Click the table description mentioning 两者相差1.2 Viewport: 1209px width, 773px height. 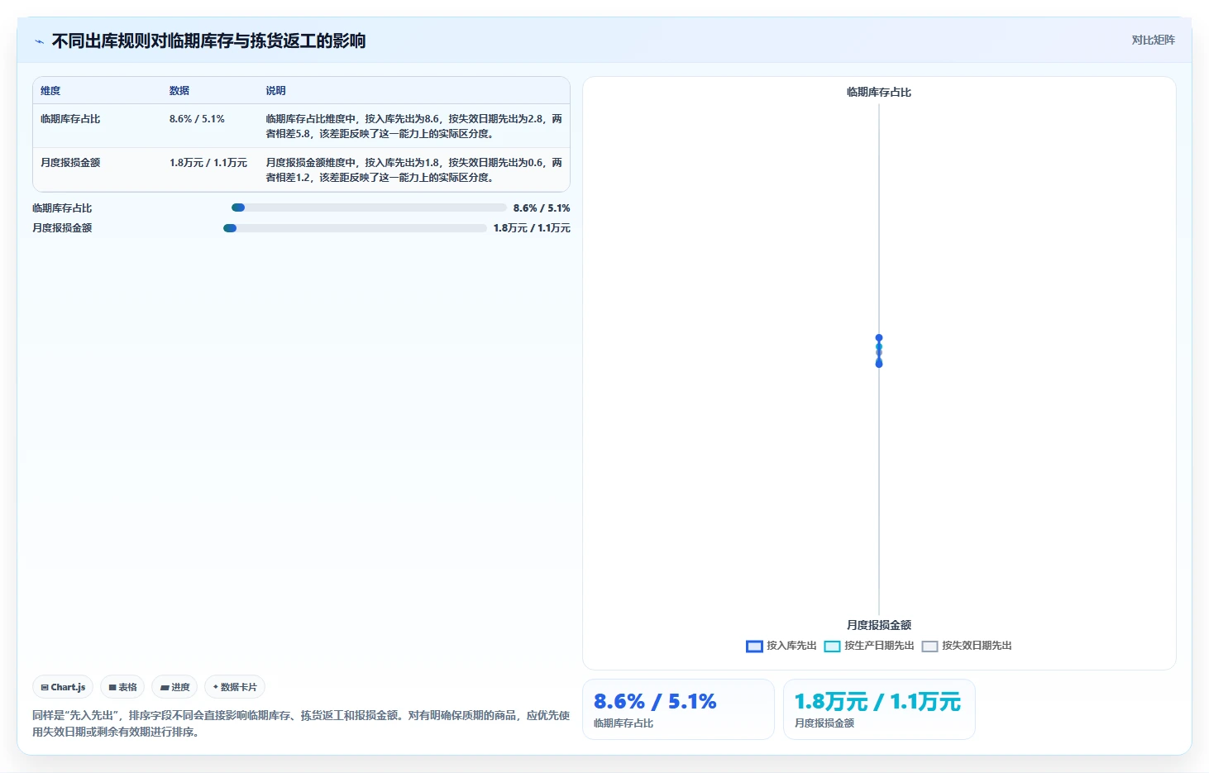(413, 169)
